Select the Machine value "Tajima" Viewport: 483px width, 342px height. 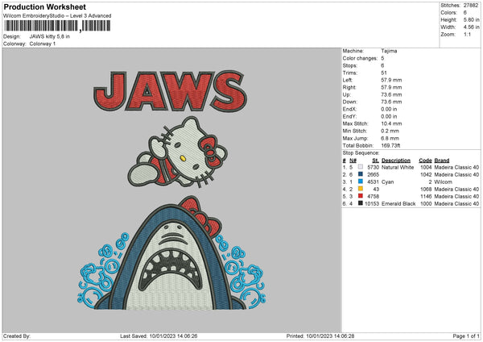(x=389, y=51)
